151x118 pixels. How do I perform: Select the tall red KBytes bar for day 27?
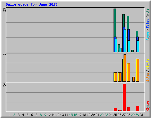[124, 97]
